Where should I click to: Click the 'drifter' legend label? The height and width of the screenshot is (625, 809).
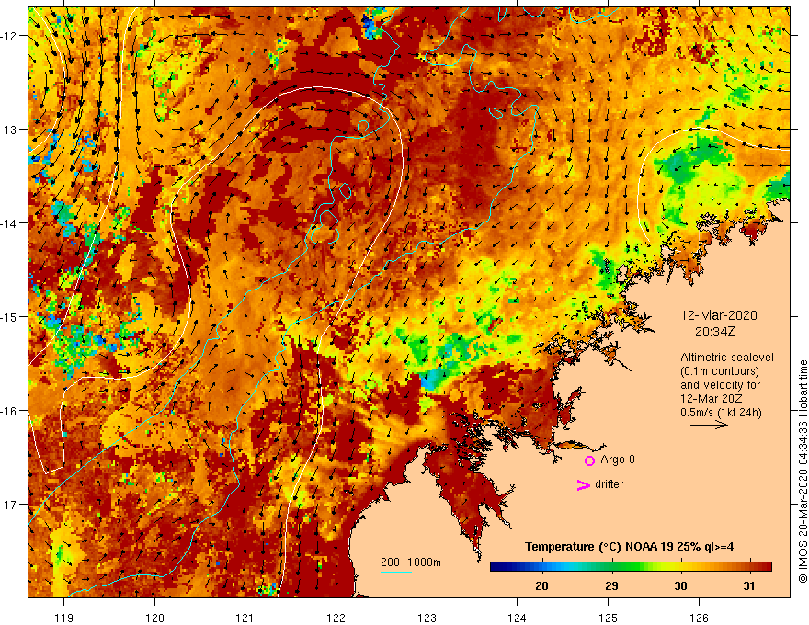click(609, 484)
